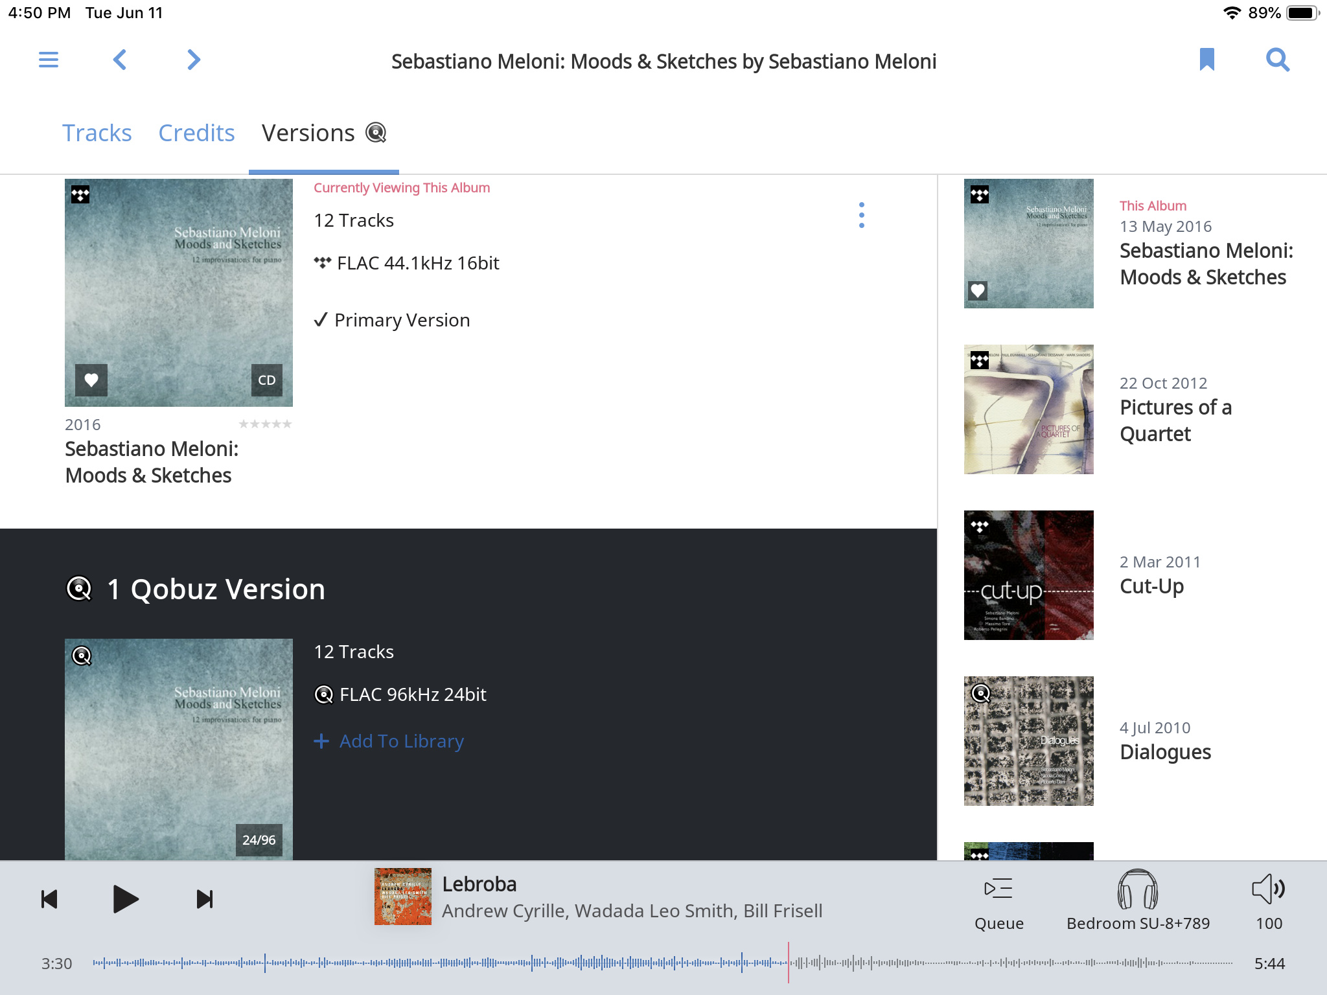Rate the album using the stars

(265, 424)
